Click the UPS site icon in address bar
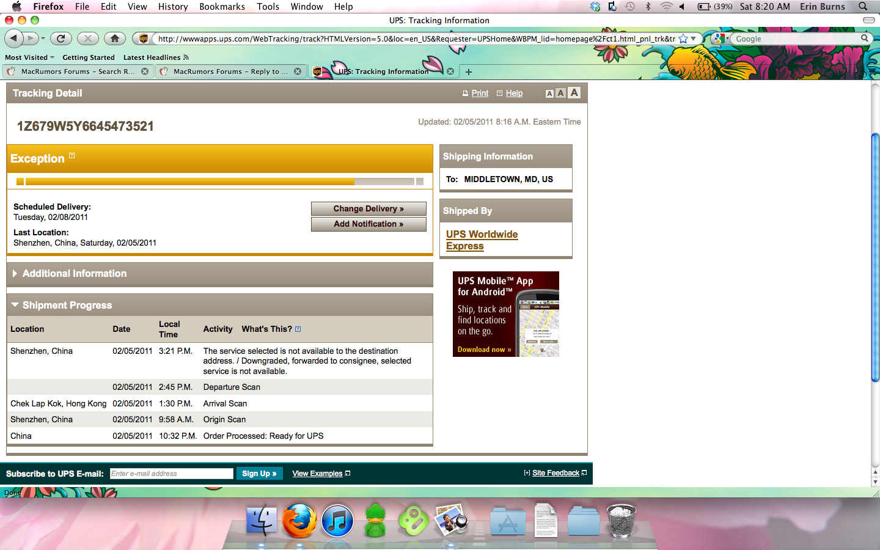Screen dimensions: 880x550 click(x=143, y=38)
